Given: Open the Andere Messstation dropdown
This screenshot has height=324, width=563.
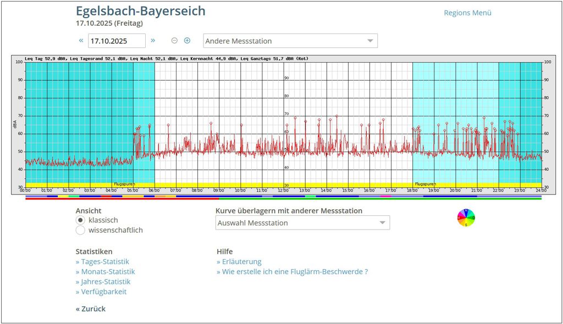Looking at the screenshot, I should pos(290,41).
